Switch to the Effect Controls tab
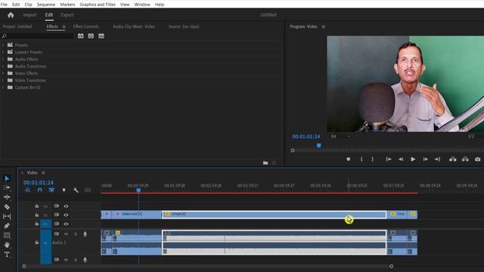This screenshot has height=272, width=484. [85, 26]
